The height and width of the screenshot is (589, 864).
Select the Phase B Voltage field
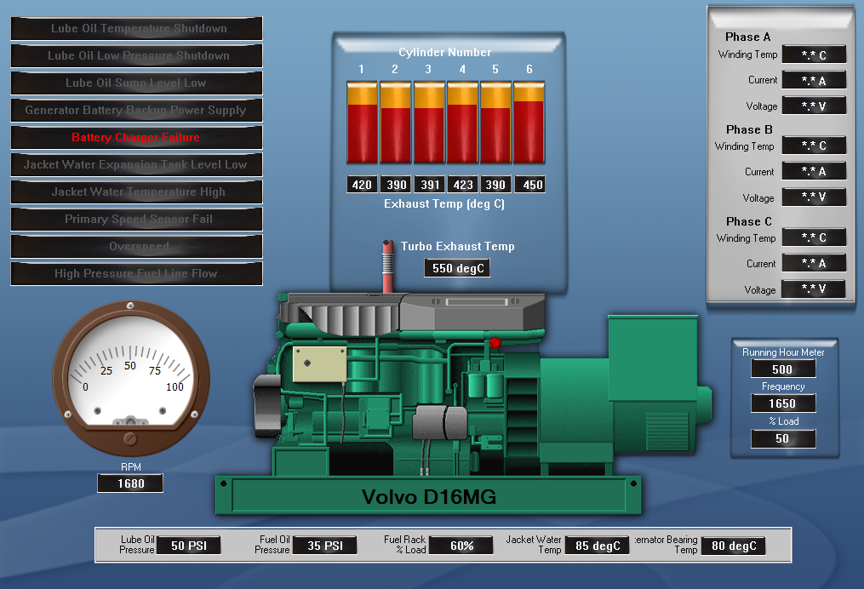pyautogui.click(x=814, y=197)
